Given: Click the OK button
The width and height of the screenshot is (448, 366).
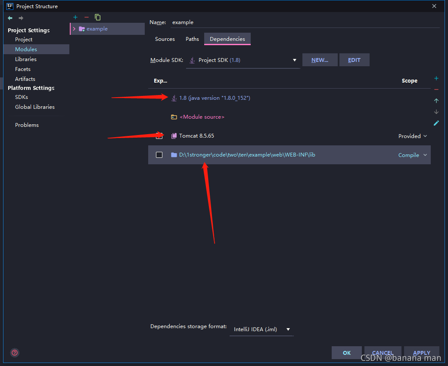Looking at the screenshot, I should tap(347, 353).
